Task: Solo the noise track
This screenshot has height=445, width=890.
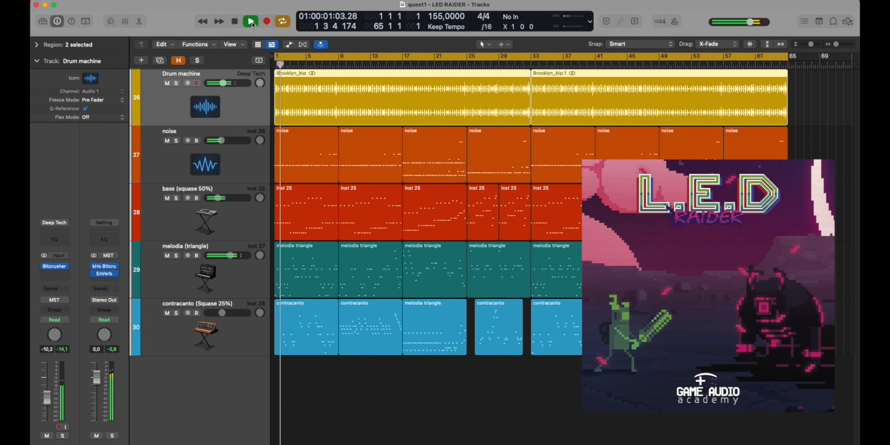Action: click(176, 141)
